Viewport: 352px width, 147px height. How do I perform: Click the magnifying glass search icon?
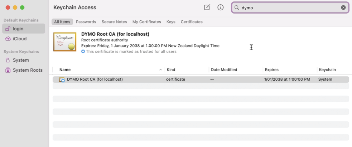coord(237,7)
